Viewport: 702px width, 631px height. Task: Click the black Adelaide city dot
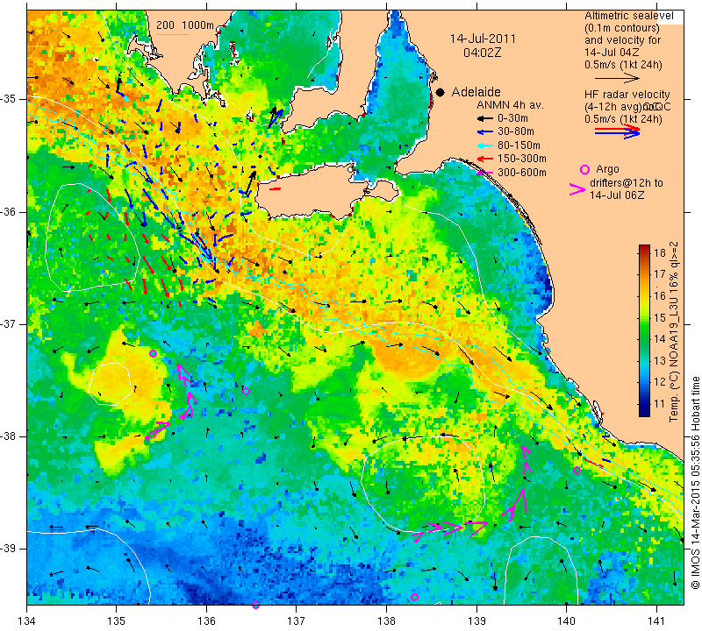pyautogui.click(x=441, y=92)
